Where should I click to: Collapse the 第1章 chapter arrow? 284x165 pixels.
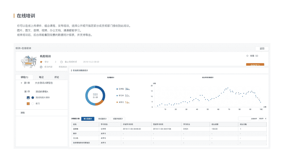(x=21, y=83)
